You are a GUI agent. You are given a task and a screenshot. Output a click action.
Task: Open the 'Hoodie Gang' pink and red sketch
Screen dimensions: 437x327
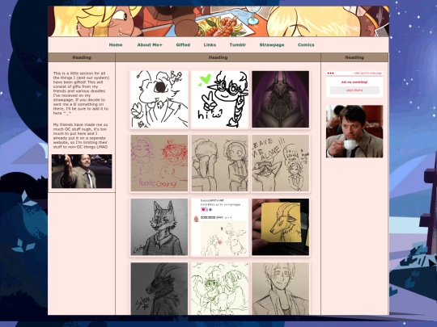point(159,163)
